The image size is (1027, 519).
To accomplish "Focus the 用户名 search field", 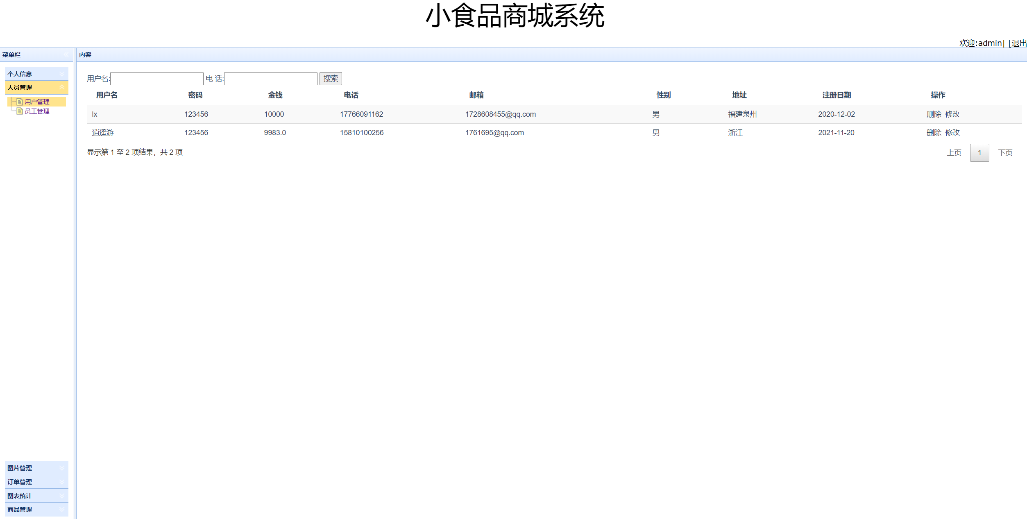I will [156, 78].
